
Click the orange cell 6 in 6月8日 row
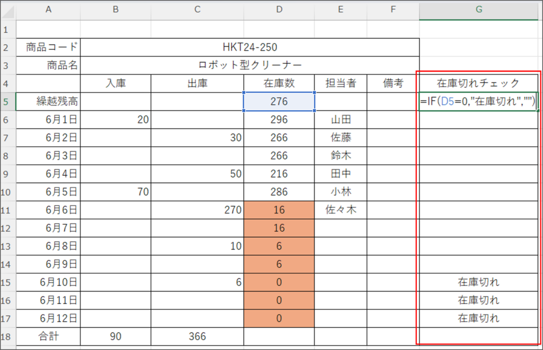pos(279,246)
